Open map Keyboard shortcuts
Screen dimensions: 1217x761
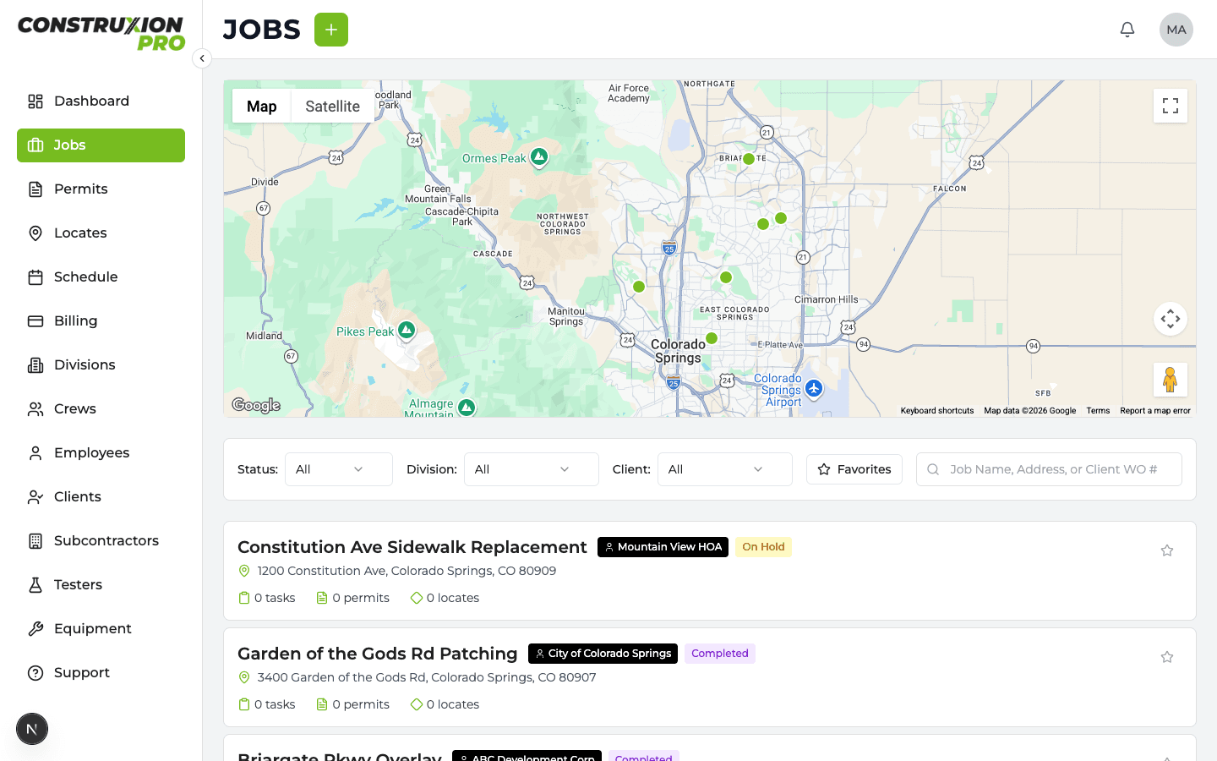[937, 411]
